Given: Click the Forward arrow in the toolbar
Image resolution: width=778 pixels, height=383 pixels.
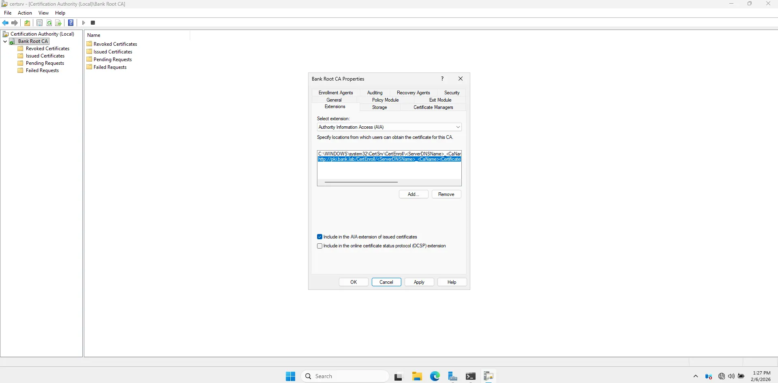Looking at the screenshot, I should (15, 23).
